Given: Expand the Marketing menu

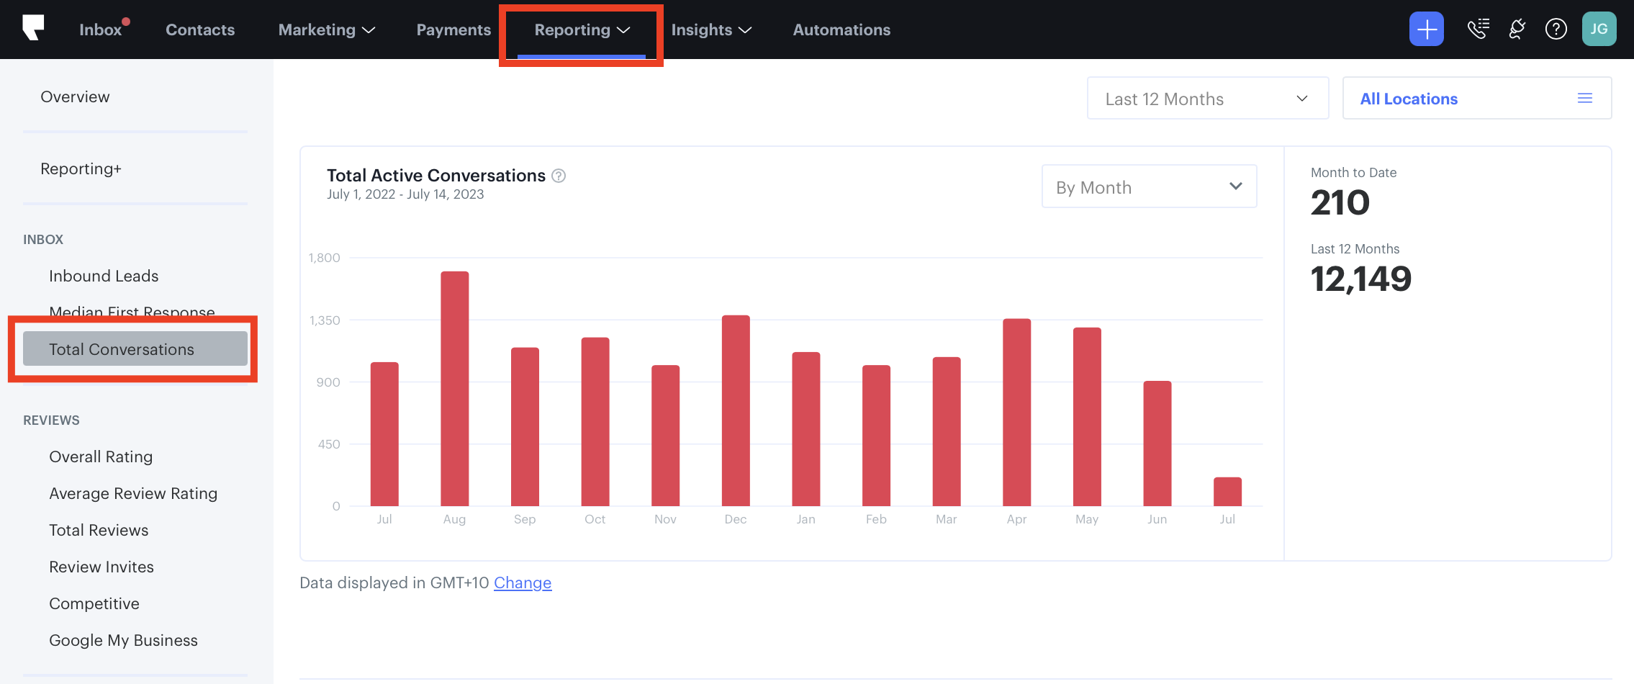Looking at the screenshot, I should (326, 30).
